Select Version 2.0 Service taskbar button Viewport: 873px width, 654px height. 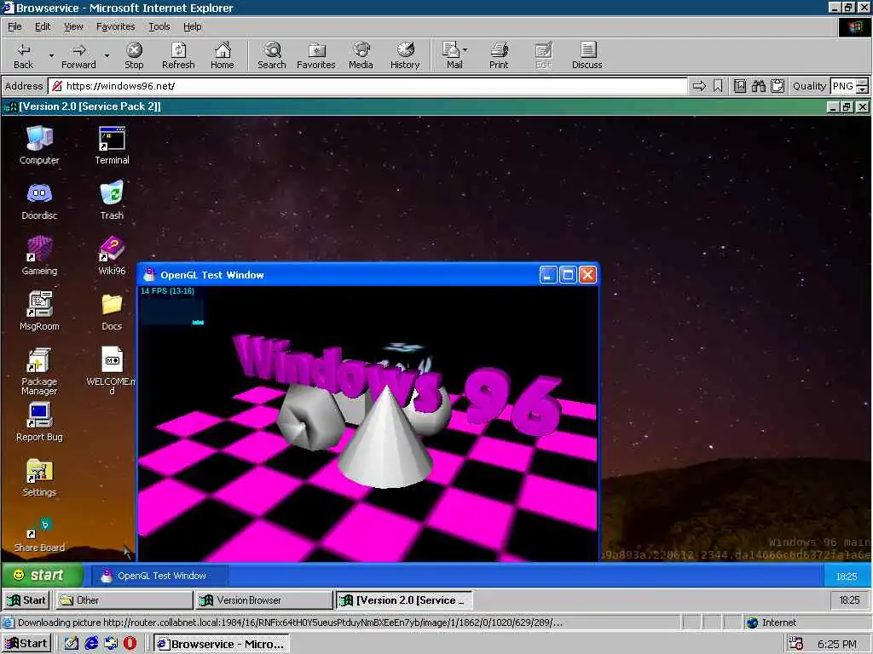(x=404, y=600)
